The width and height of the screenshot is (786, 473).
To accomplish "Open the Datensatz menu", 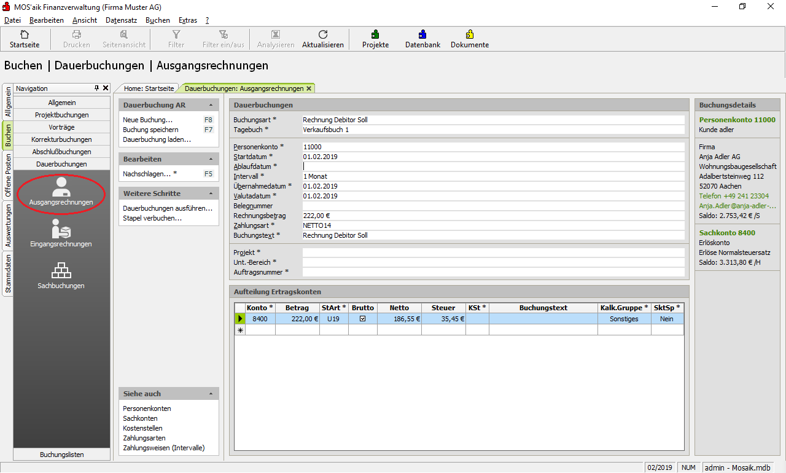I will (121, 20).
